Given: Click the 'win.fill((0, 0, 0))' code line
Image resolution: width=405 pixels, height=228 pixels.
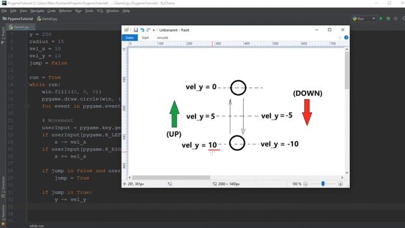Looking at the screenshot, I should point(72,92).
